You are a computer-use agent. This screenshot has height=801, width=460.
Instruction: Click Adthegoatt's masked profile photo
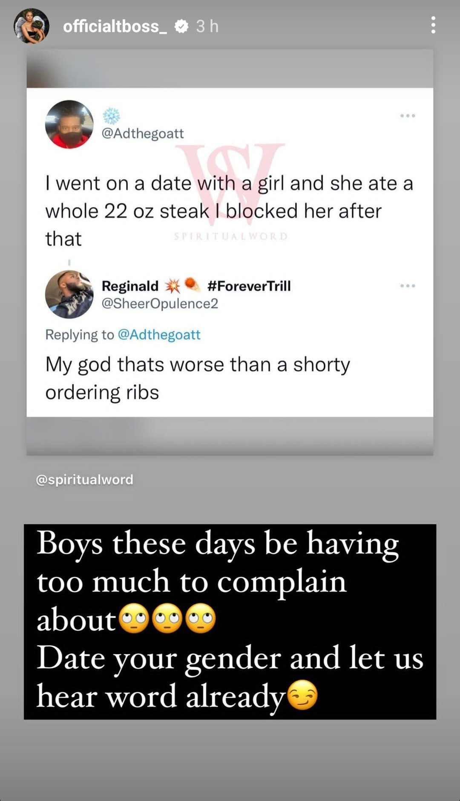tap(69, 124)
